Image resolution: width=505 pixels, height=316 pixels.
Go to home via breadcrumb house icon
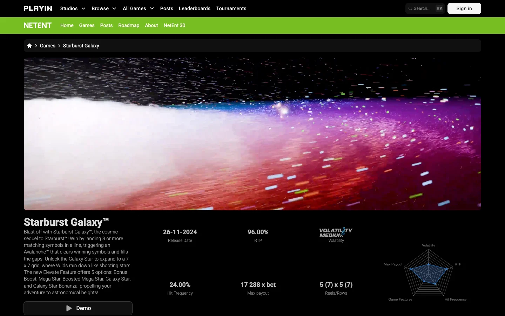click(29, 46)
